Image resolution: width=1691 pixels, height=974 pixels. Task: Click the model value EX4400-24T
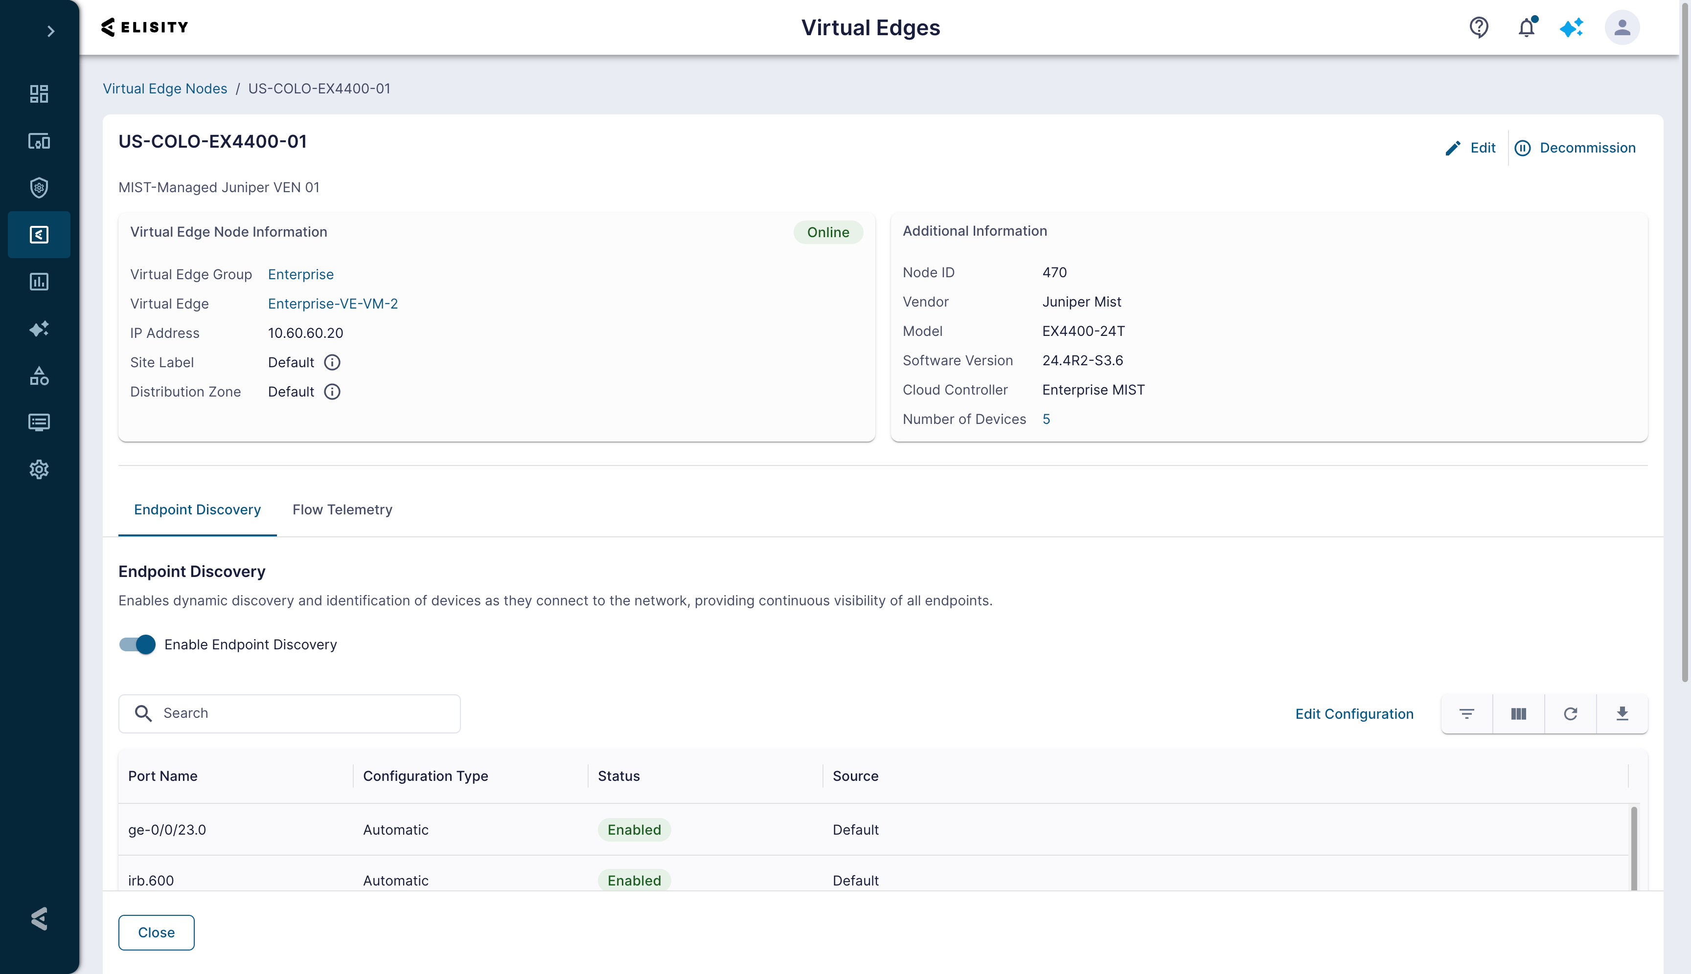point(1083,331)
